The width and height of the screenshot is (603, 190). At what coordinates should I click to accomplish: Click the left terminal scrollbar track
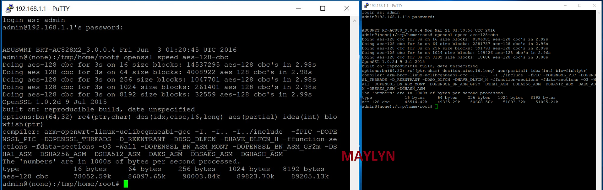tap(355, 106)
